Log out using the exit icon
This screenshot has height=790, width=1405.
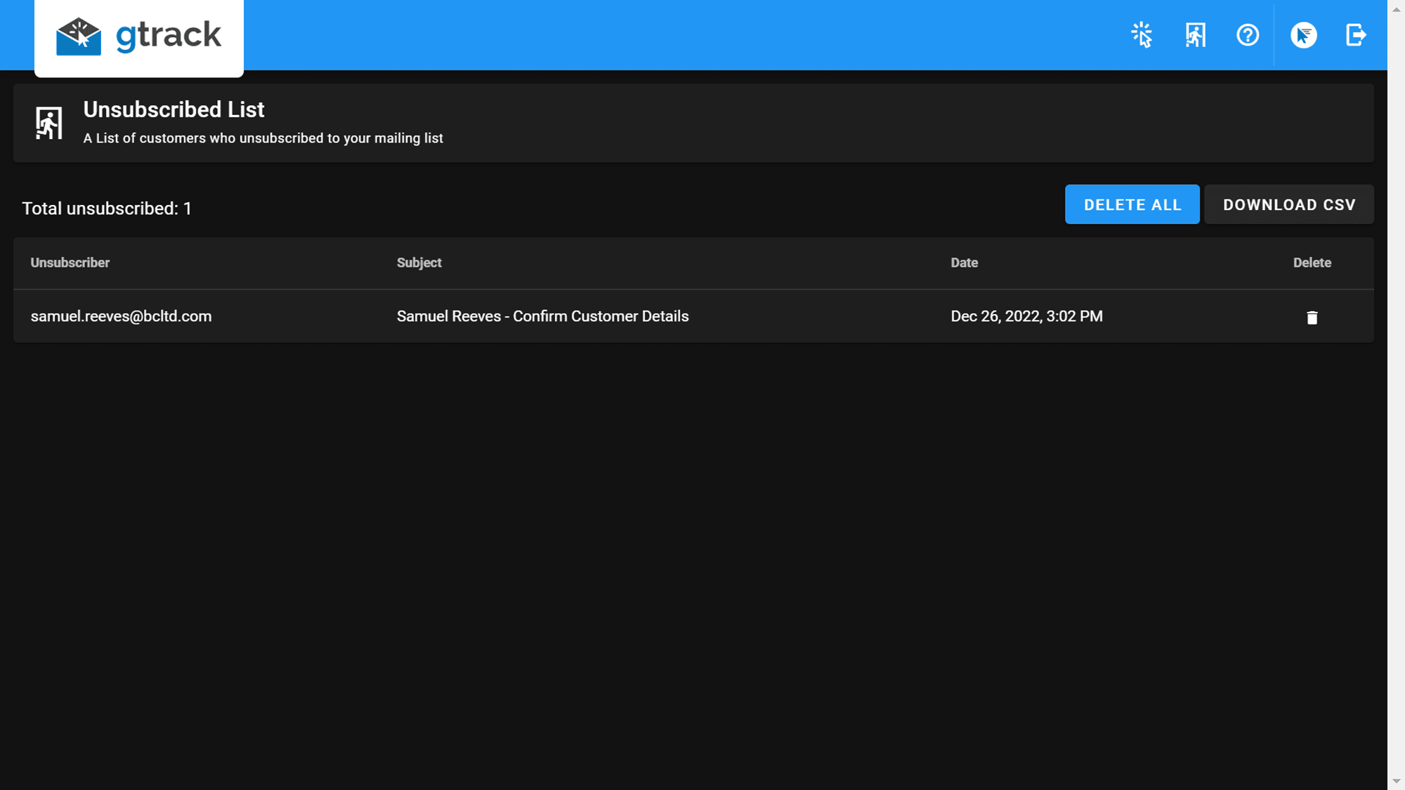(x=1356, y=34)
